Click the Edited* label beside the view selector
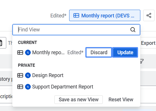Viewport: 156px width, 111px height. [x=58, y=16]
